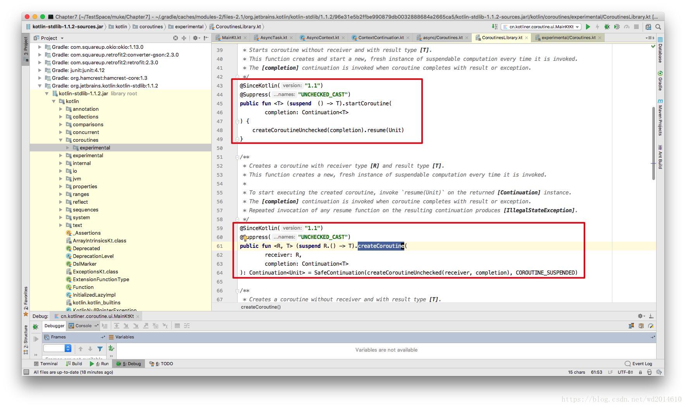Run the MainKtKt configuration with the green play icon
686x407 pixels.
[588, 27]
